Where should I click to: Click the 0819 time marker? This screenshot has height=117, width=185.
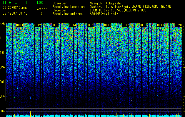point(161,25)
